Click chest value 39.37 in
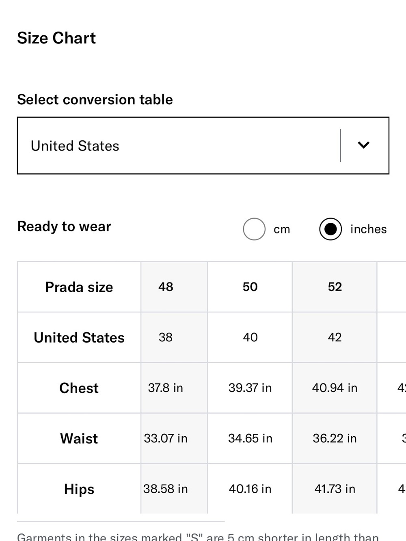 (x=250, y=388)
